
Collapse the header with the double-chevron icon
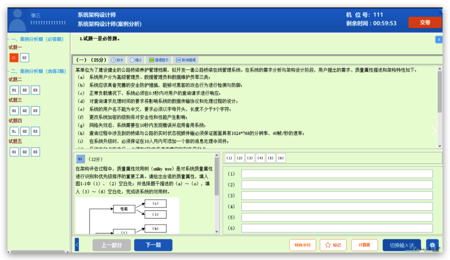click(x=438, y=40)
